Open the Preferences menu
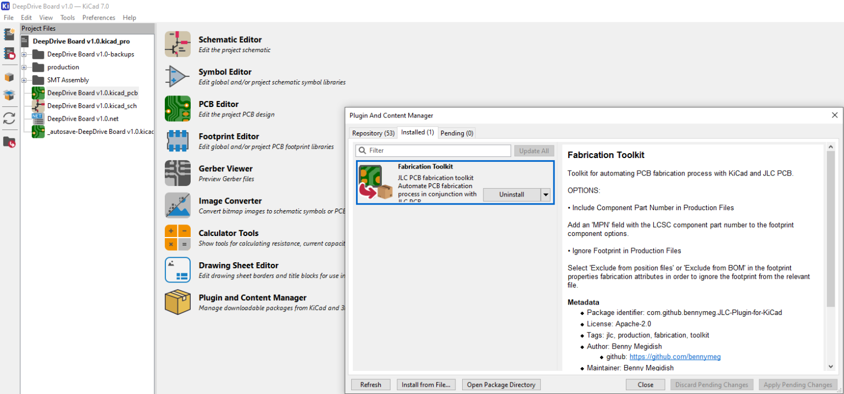The height and width of the screenshot is (394, 844). coord(99,18)
